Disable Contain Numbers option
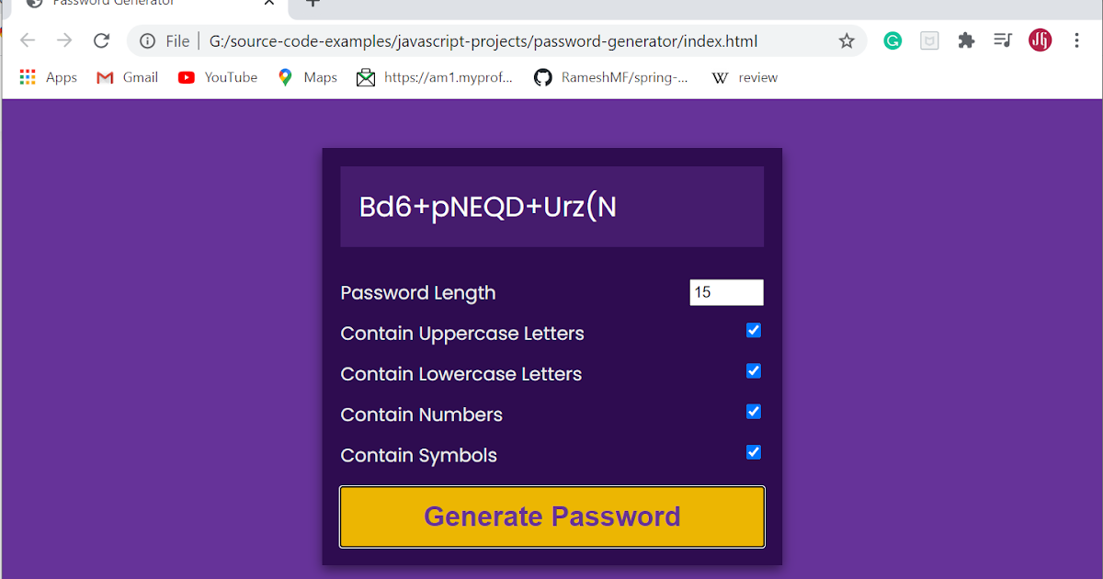This screenshot has height=579, width=1103. (754, 412)
